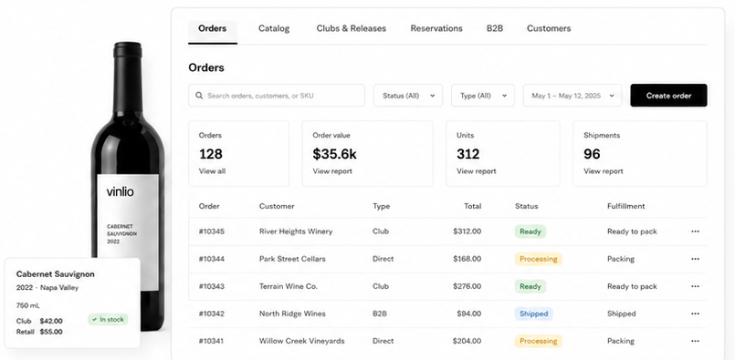Screen dimensions: 735x360
Task: Switch to the Catalog tab
Action: tap(274, 28)
